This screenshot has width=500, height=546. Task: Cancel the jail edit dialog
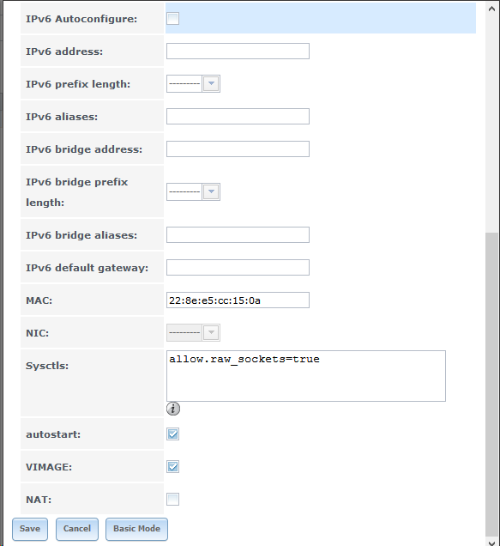[x=77, y=529]
